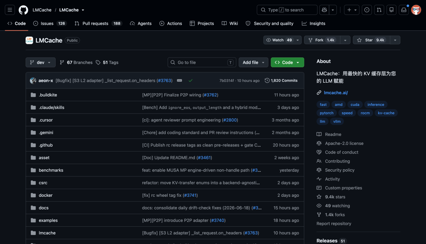Click the folder icon beside csrc
The width and height of the screenshot is (426, 244).
(x=33, y=183)
